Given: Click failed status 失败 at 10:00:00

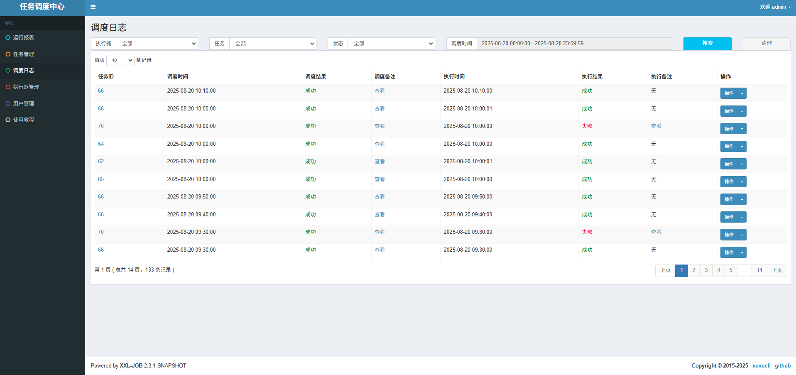Looking at the screenshot, I should click(587, 126).
